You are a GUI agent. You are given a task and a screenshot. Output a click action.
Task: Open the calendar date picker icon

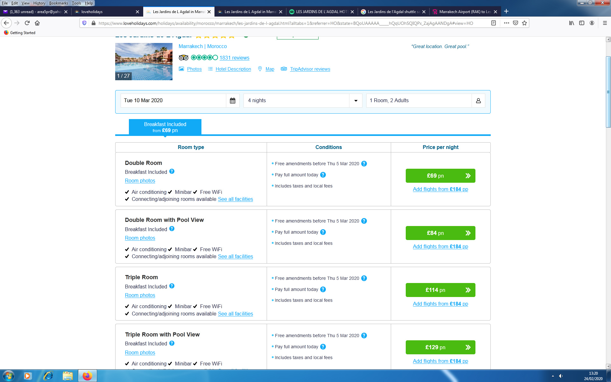coord(233,101)
